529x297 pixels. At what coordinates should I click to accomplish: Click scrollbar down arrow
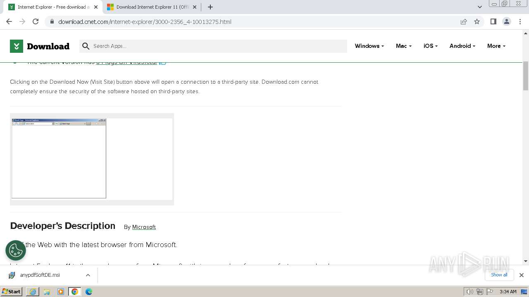526,261
